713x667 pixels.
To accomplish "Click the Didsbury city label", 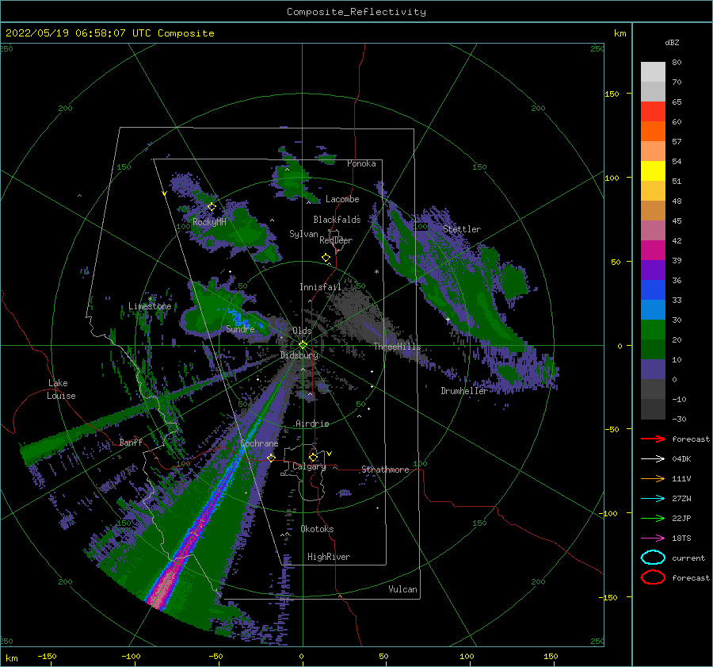I will 299,355.
